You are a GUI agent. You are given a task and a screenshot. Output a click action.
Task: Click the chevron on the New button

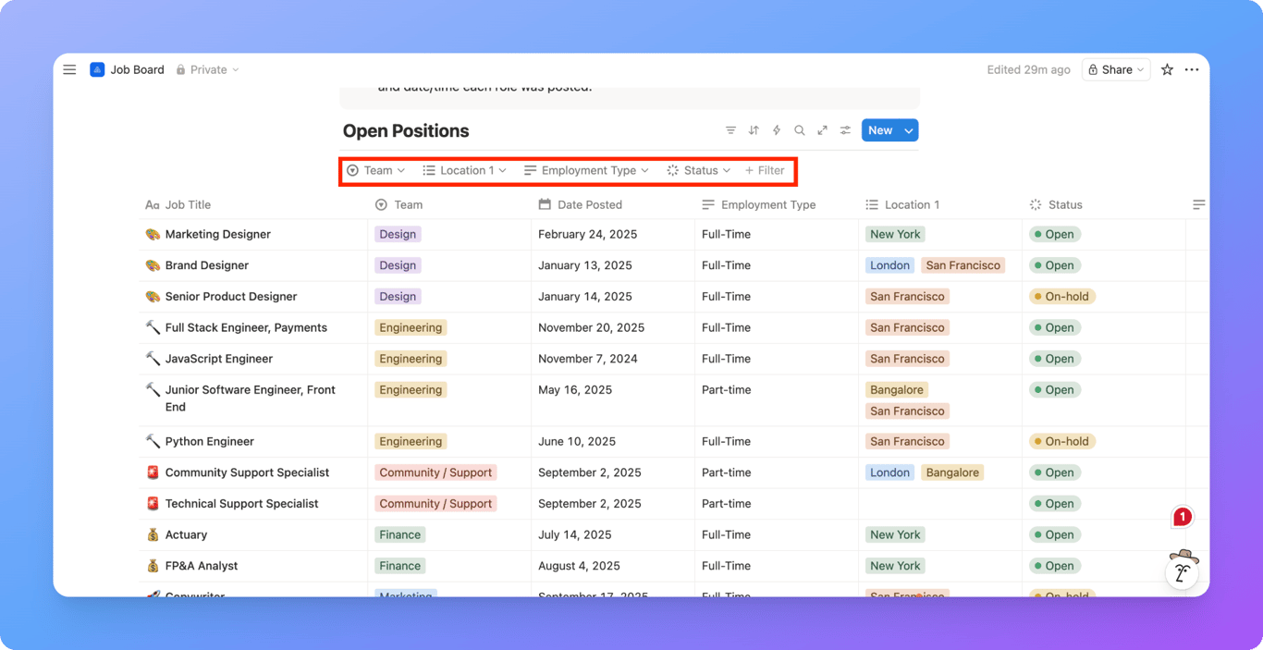tap(907, 130)
